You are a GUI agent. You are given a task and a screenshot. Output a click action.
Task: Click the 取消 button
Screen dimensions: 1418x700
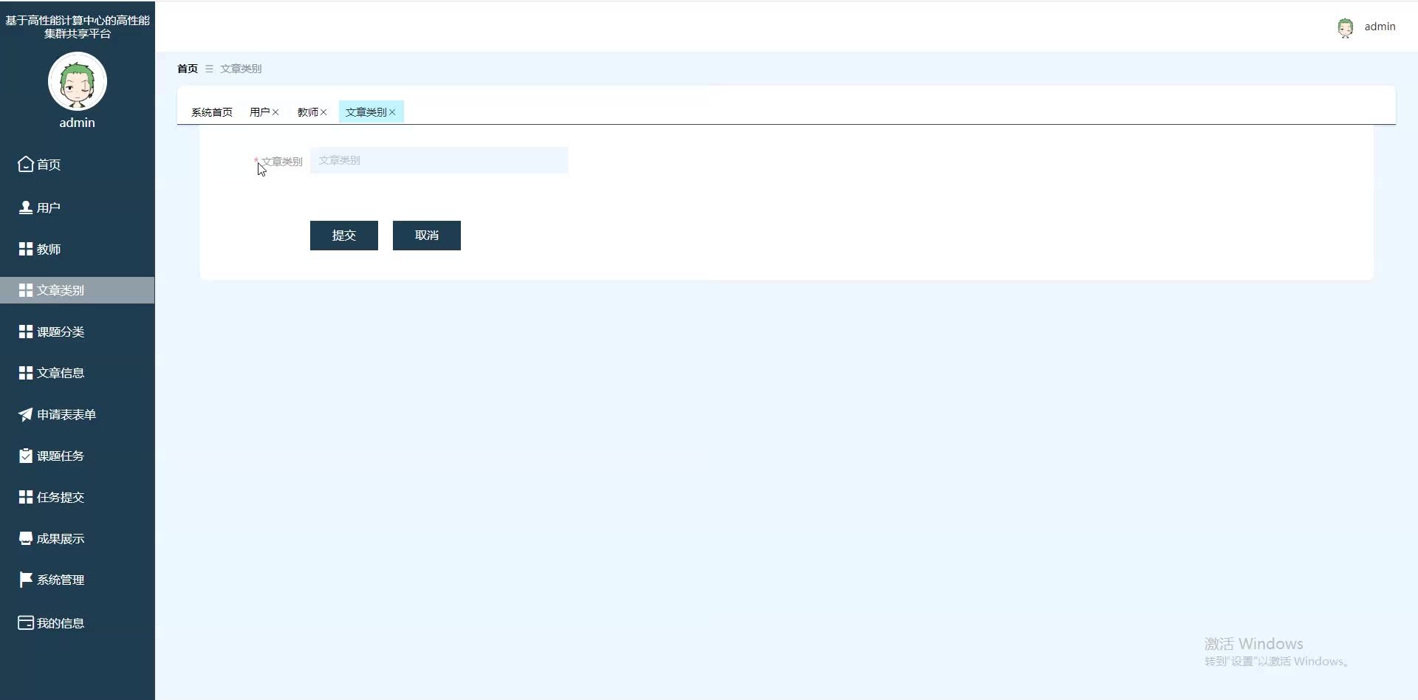point(427,236)
